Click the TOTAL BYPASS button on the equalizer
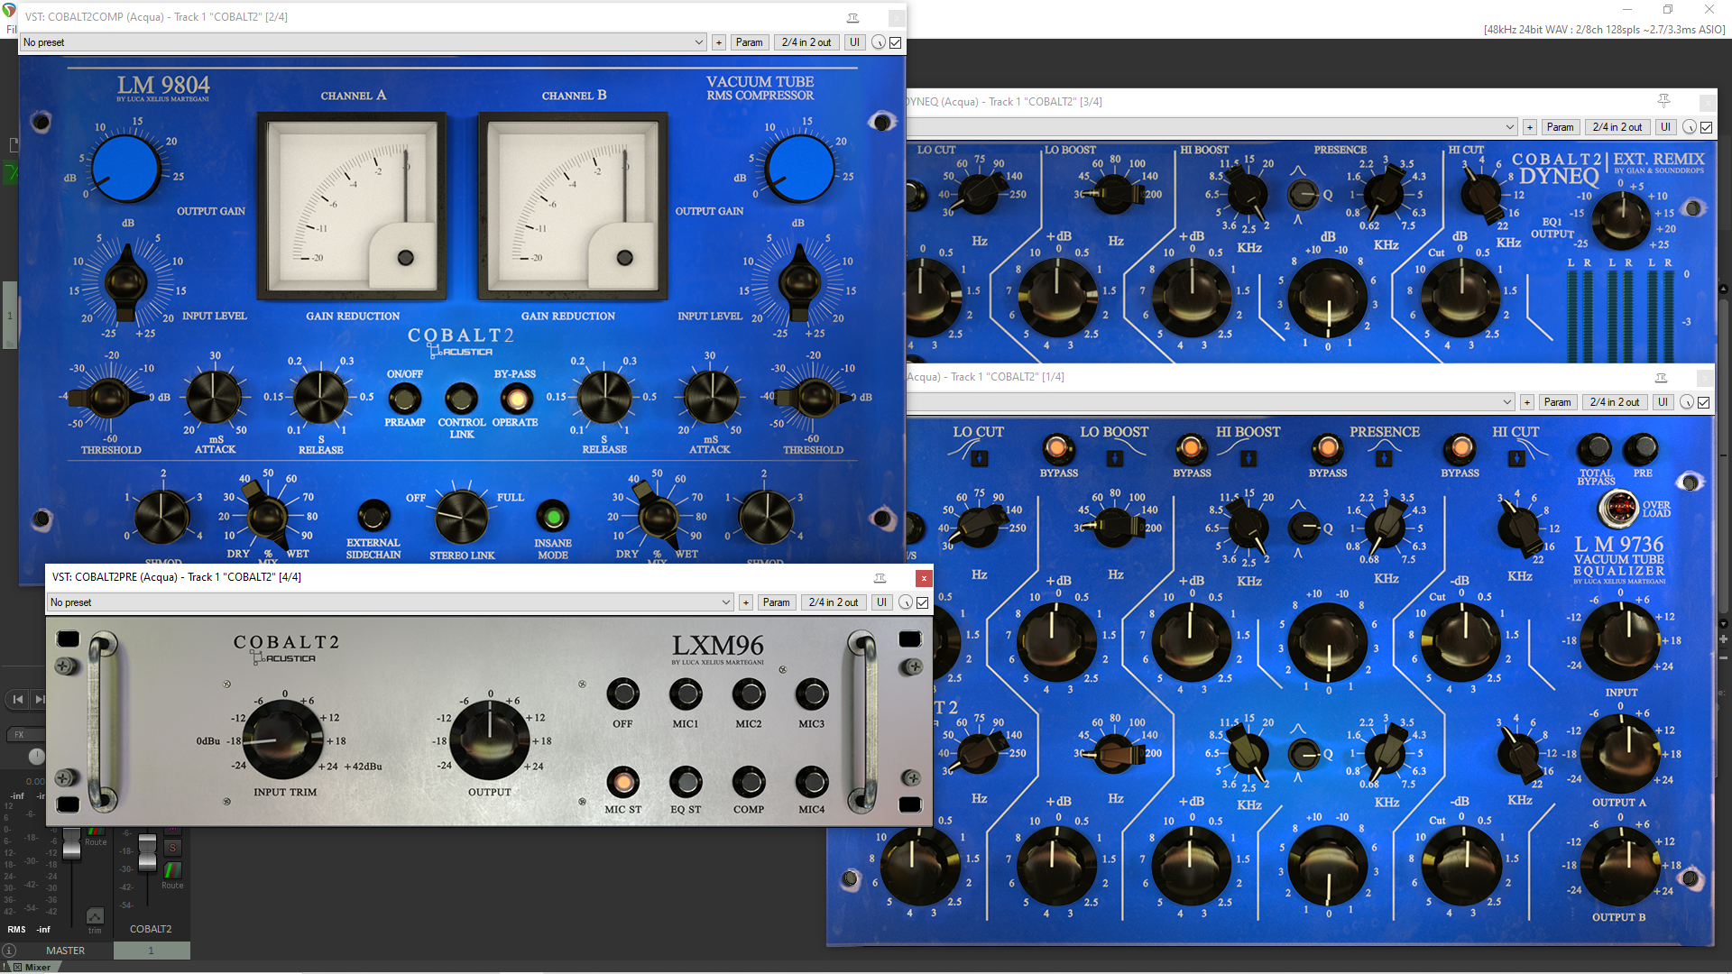The height and width of the screenshot is (974, 1732). 1595,448
